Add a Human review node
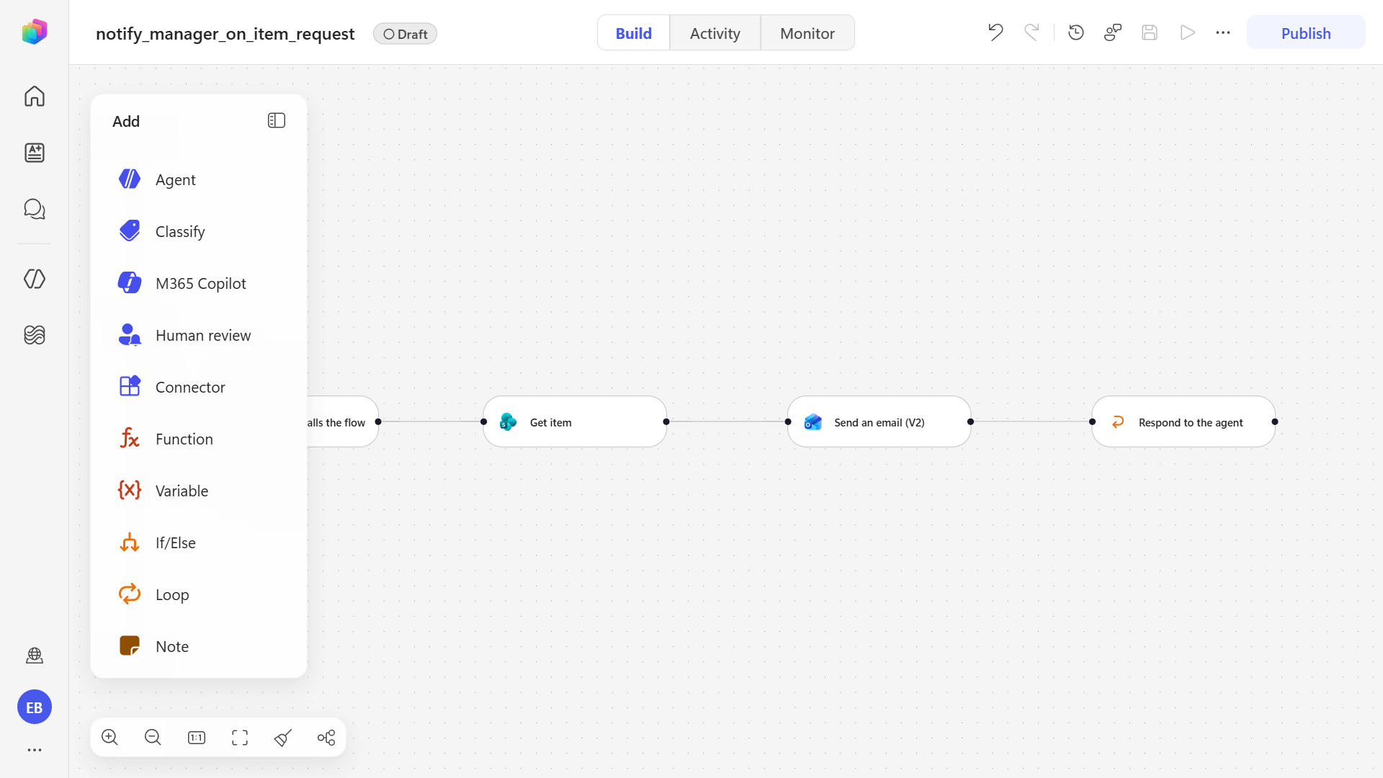Screen dimensions: 1383x778 [199, 335]
